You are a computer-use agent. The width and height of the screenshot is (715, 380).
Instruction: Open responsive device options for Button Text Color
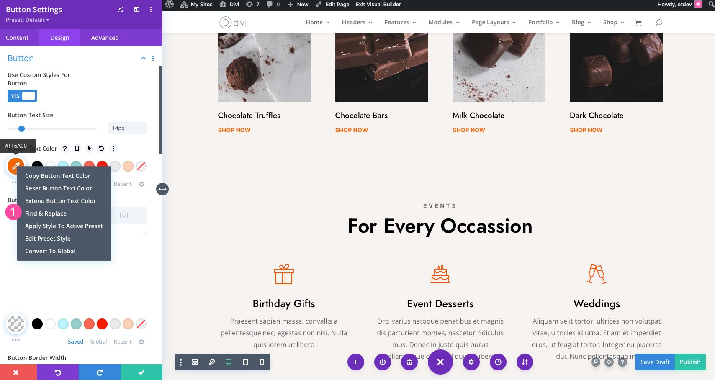pyautogui.click(x=77, y=149)
